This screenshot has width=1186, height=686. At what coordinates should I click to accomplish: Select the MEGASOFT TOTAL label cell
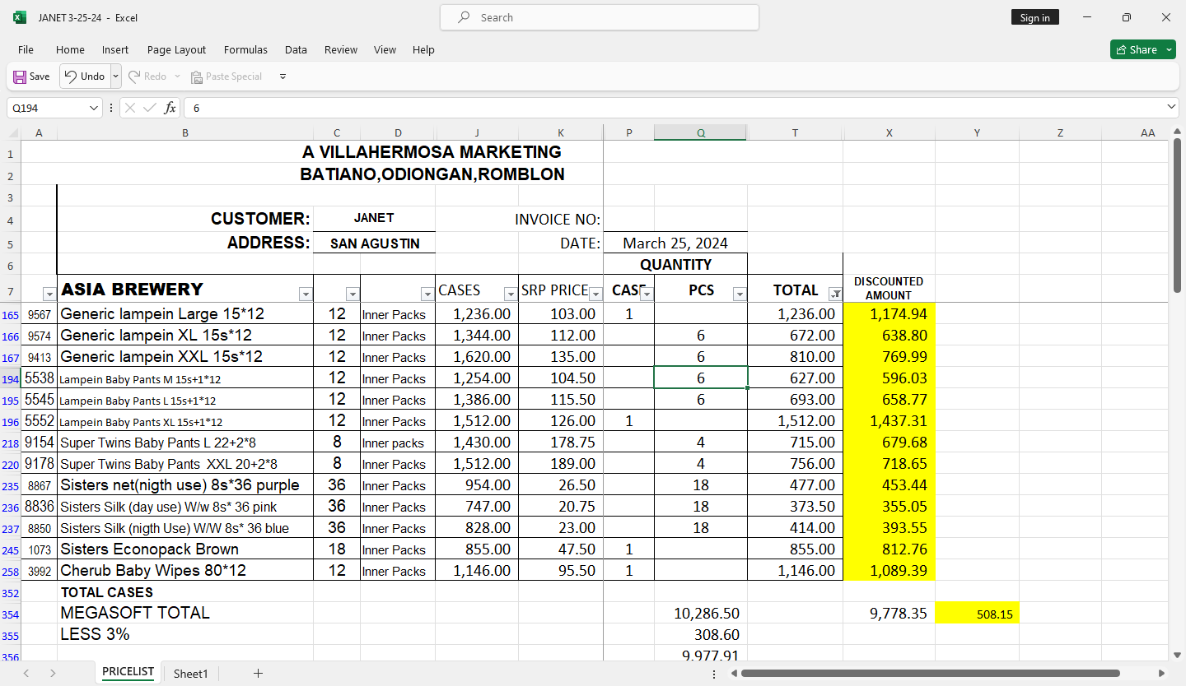click(x=184, y=613)
